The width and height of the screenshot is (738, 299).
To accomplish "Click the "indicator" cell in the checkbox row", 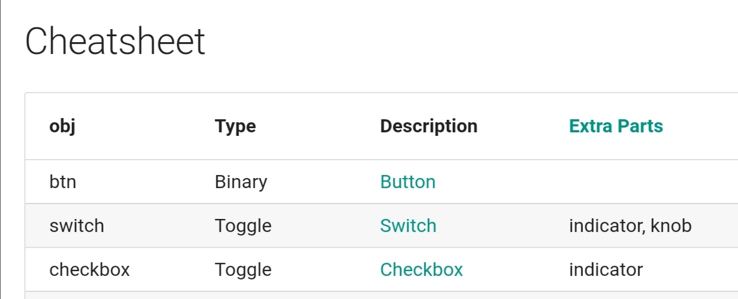I will coord(605,269).
